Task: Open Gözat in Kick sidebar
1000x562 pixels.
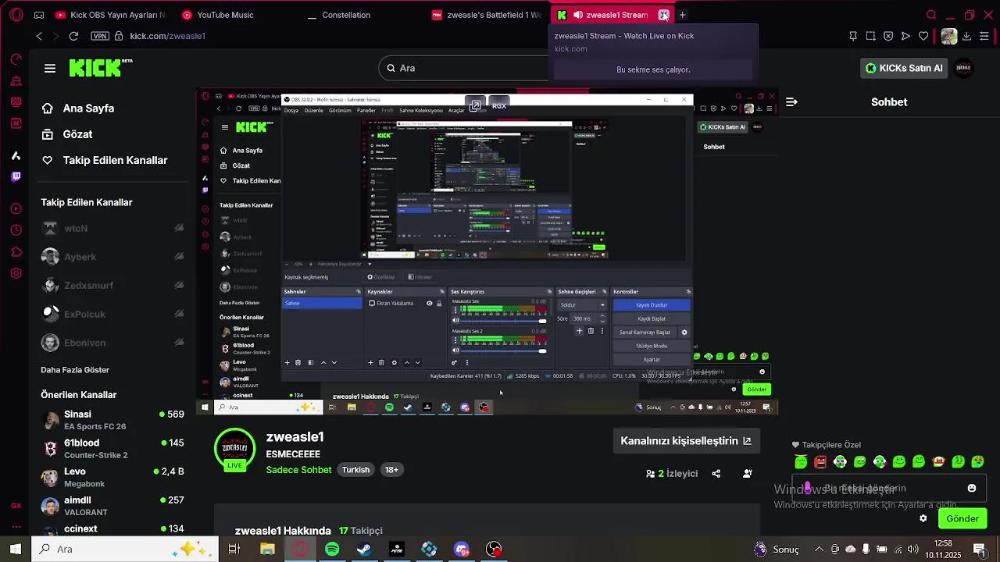Action: (77, 134)
